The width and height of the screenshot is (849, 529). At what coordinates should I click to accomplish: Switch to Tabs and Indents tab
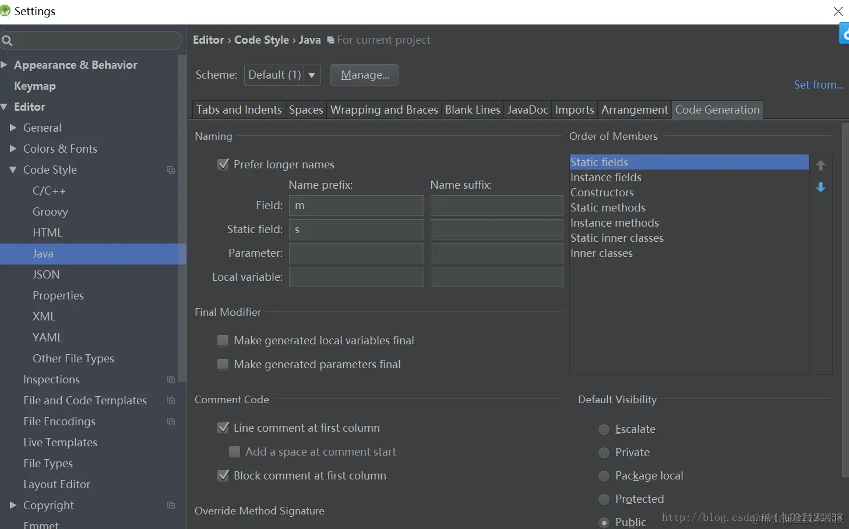coord(239,110)
